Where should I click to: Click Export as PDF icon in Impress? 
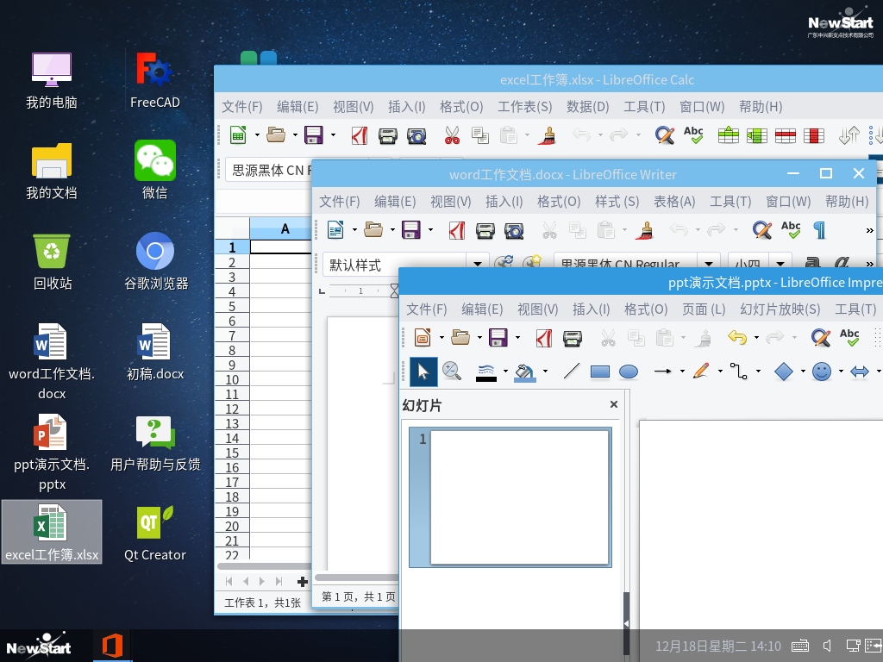coord(543,338)
